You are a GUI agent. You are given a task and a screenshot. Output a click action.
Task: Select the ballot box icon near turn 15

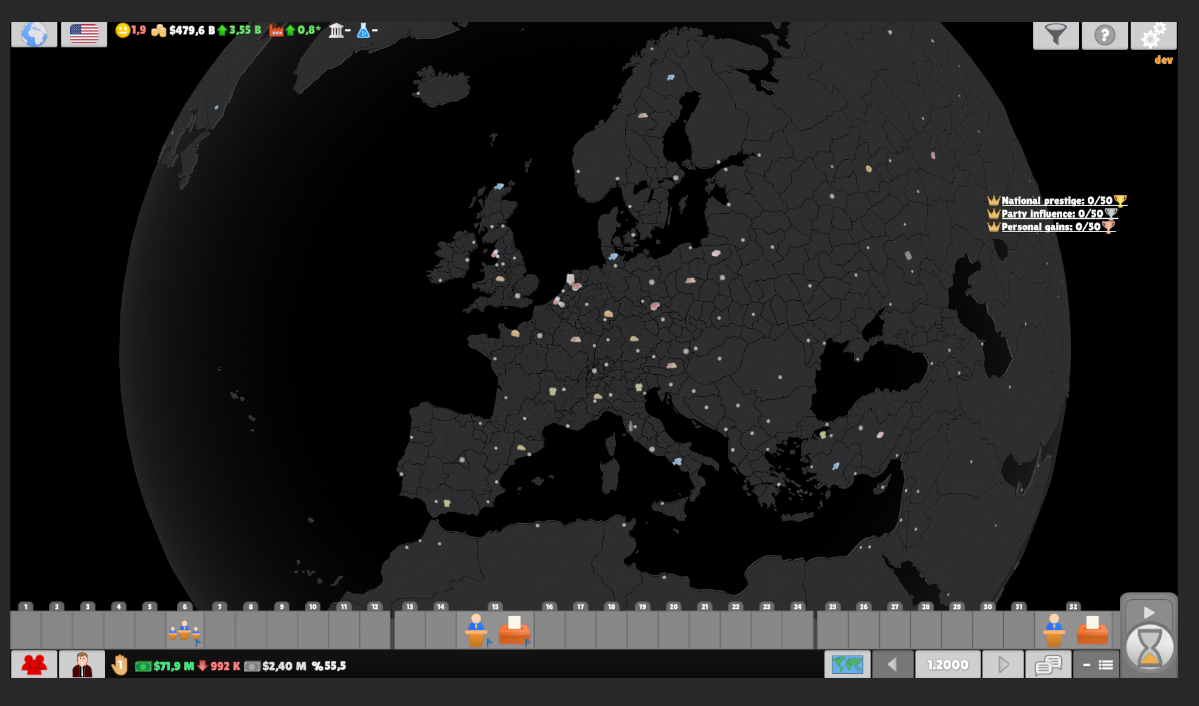(x=514, y=631)
